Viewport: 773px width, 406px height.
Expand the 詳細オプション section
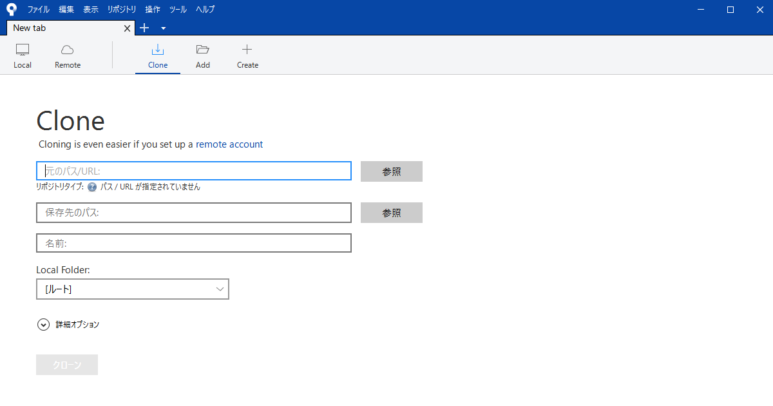pyautogui.click(x=43, y=324)
